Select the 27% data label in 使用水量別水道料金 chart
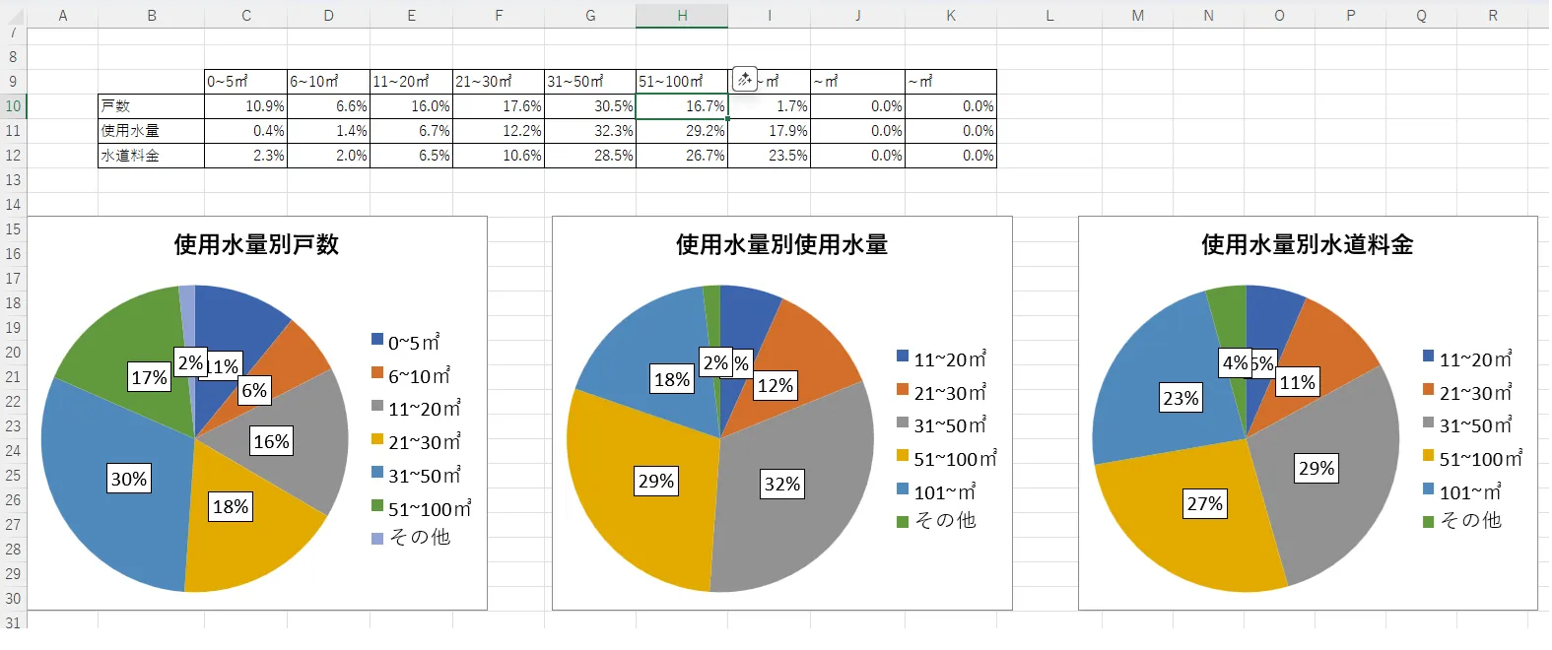Viewport: 1552px width, 650px height. 1205,503
